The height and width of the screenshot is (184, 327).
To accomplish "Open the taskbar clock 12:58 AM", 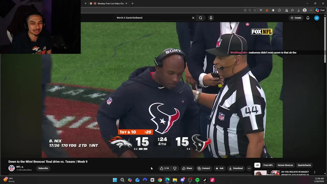I will 319,180.
